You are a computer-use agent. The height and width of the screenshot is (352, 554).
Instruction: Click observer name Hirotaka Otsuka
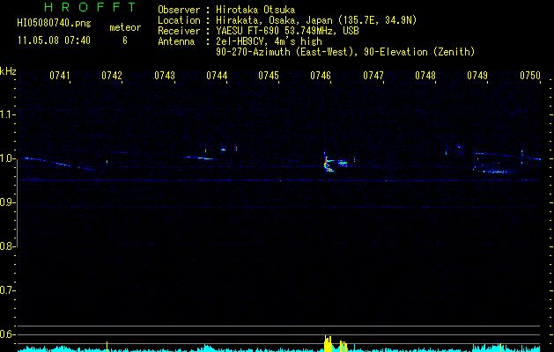(x=255, y=10)
